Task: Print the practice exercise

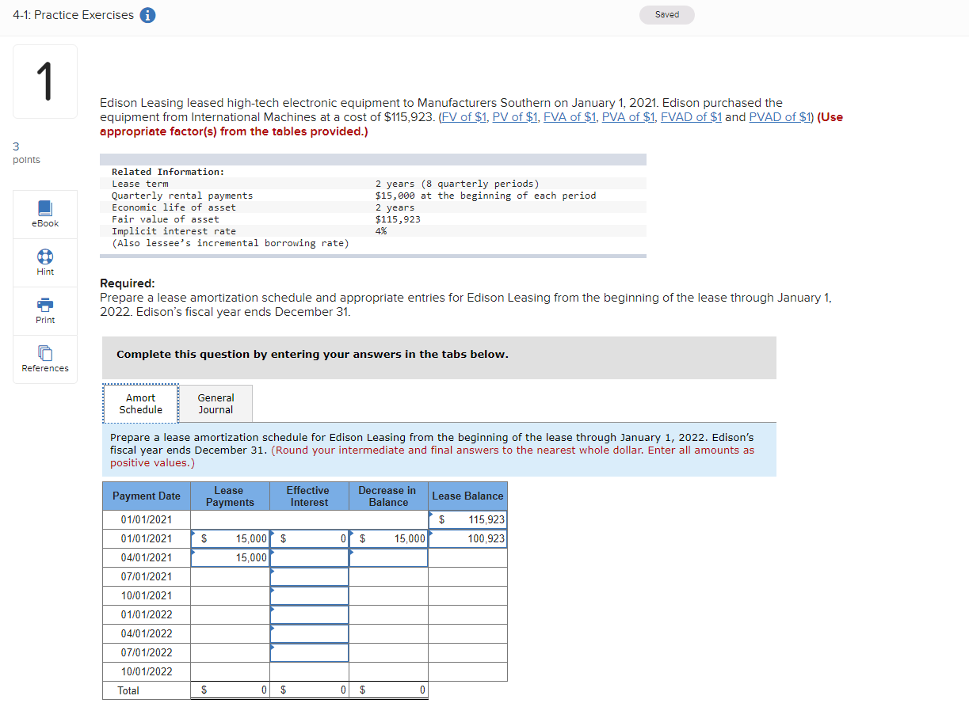Action: (44, 310)
